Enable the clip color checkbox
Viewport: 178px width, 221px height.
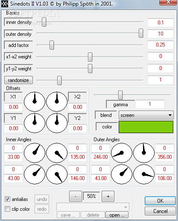click(7, 209)
